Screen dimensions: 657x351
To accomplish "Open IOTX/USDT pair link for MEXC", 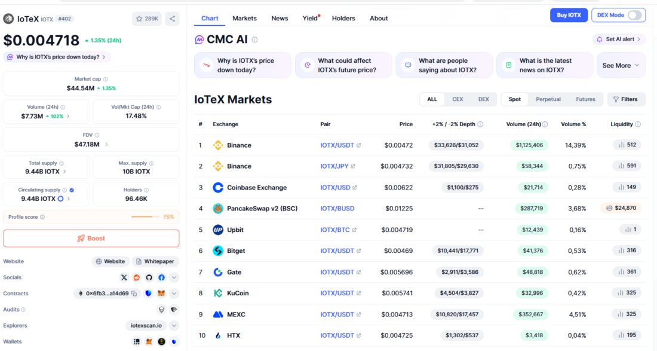I will click(337, 315).
